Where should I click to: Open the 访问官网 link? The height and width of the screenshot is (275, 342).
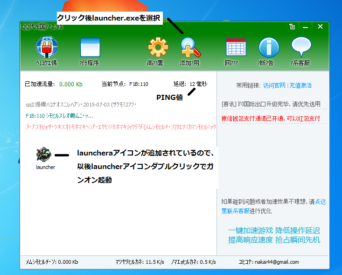point(274,85)
